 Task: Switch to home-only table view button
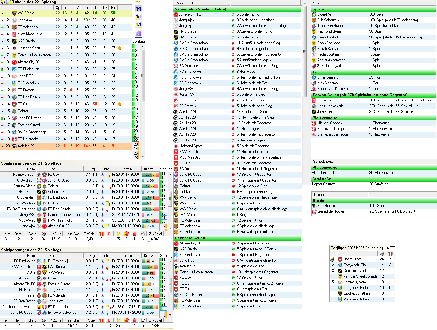pos(138,17)
